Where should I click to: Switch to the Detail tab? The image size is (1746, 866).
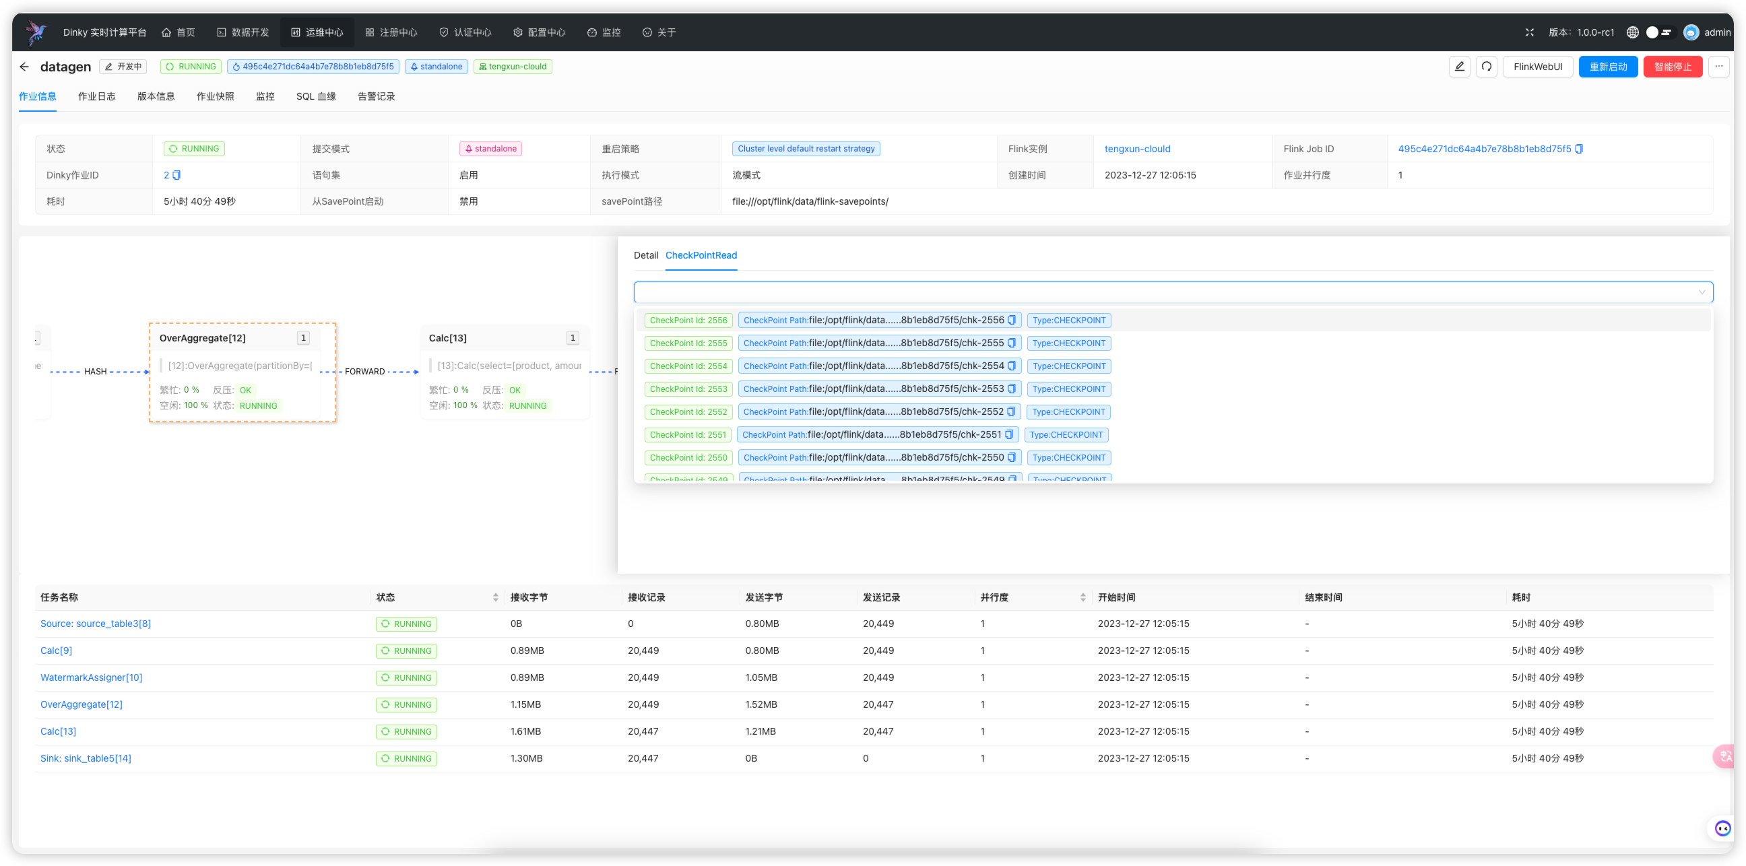click(646, 255)
